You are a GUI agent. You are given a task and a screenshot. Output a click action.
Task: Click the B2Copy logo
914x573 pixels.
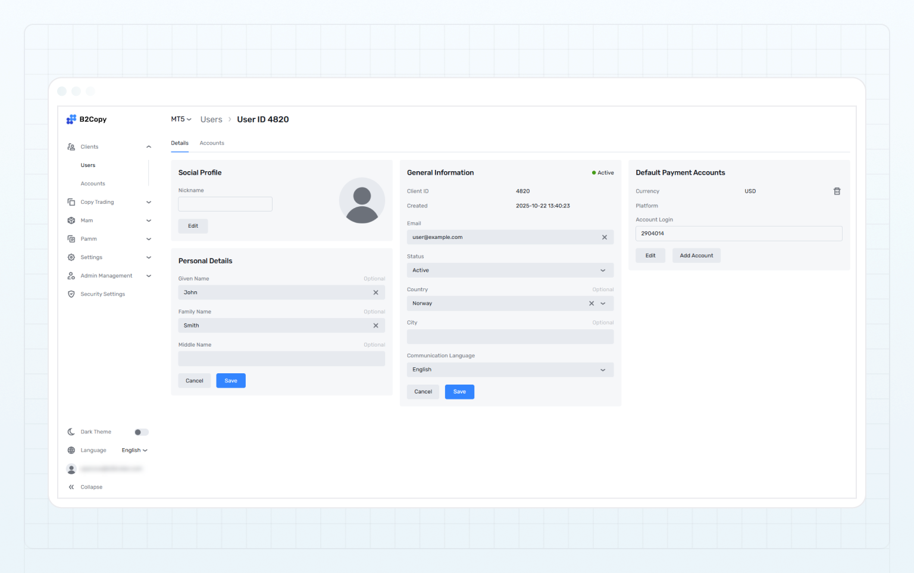(86, 119)
